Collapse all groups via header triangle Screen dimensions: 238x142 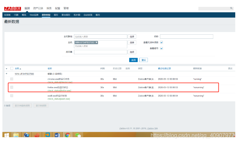pyautogui.click(x=7, y=69)
